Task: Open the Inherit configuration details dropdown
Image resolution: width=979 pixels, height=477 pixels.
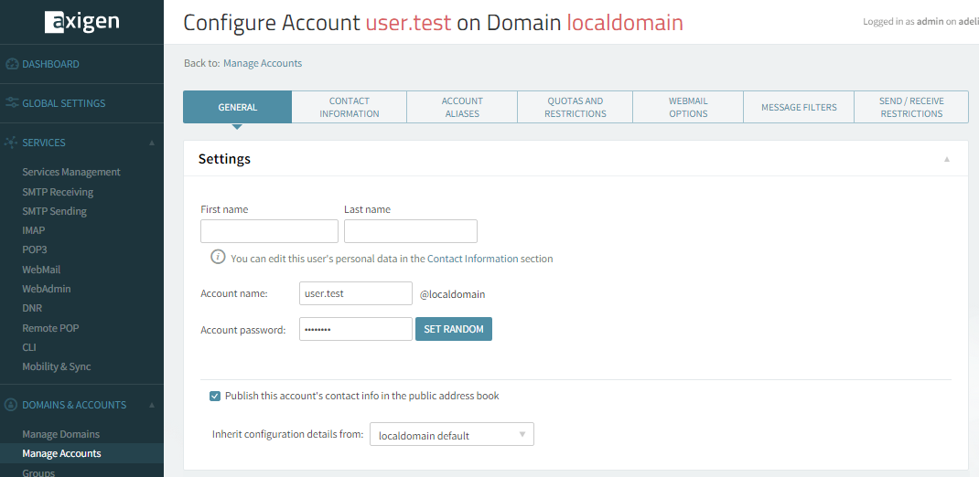Action: tap(451, 435)
